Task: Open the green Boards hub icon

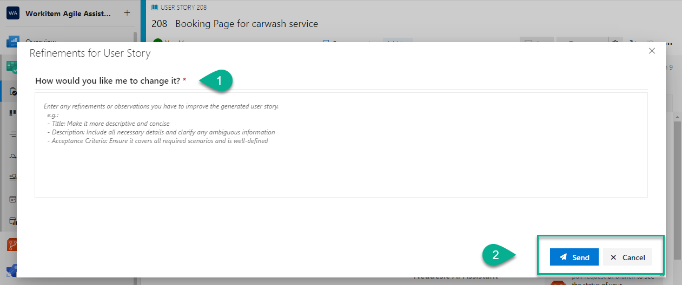Action: point(12,67)
